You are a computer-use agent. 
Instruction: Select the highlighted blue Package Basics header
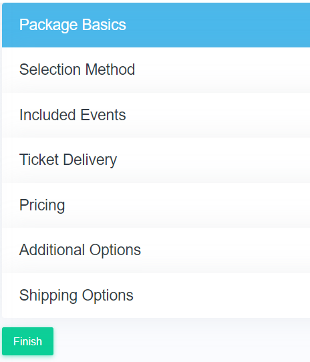[156, 25]
